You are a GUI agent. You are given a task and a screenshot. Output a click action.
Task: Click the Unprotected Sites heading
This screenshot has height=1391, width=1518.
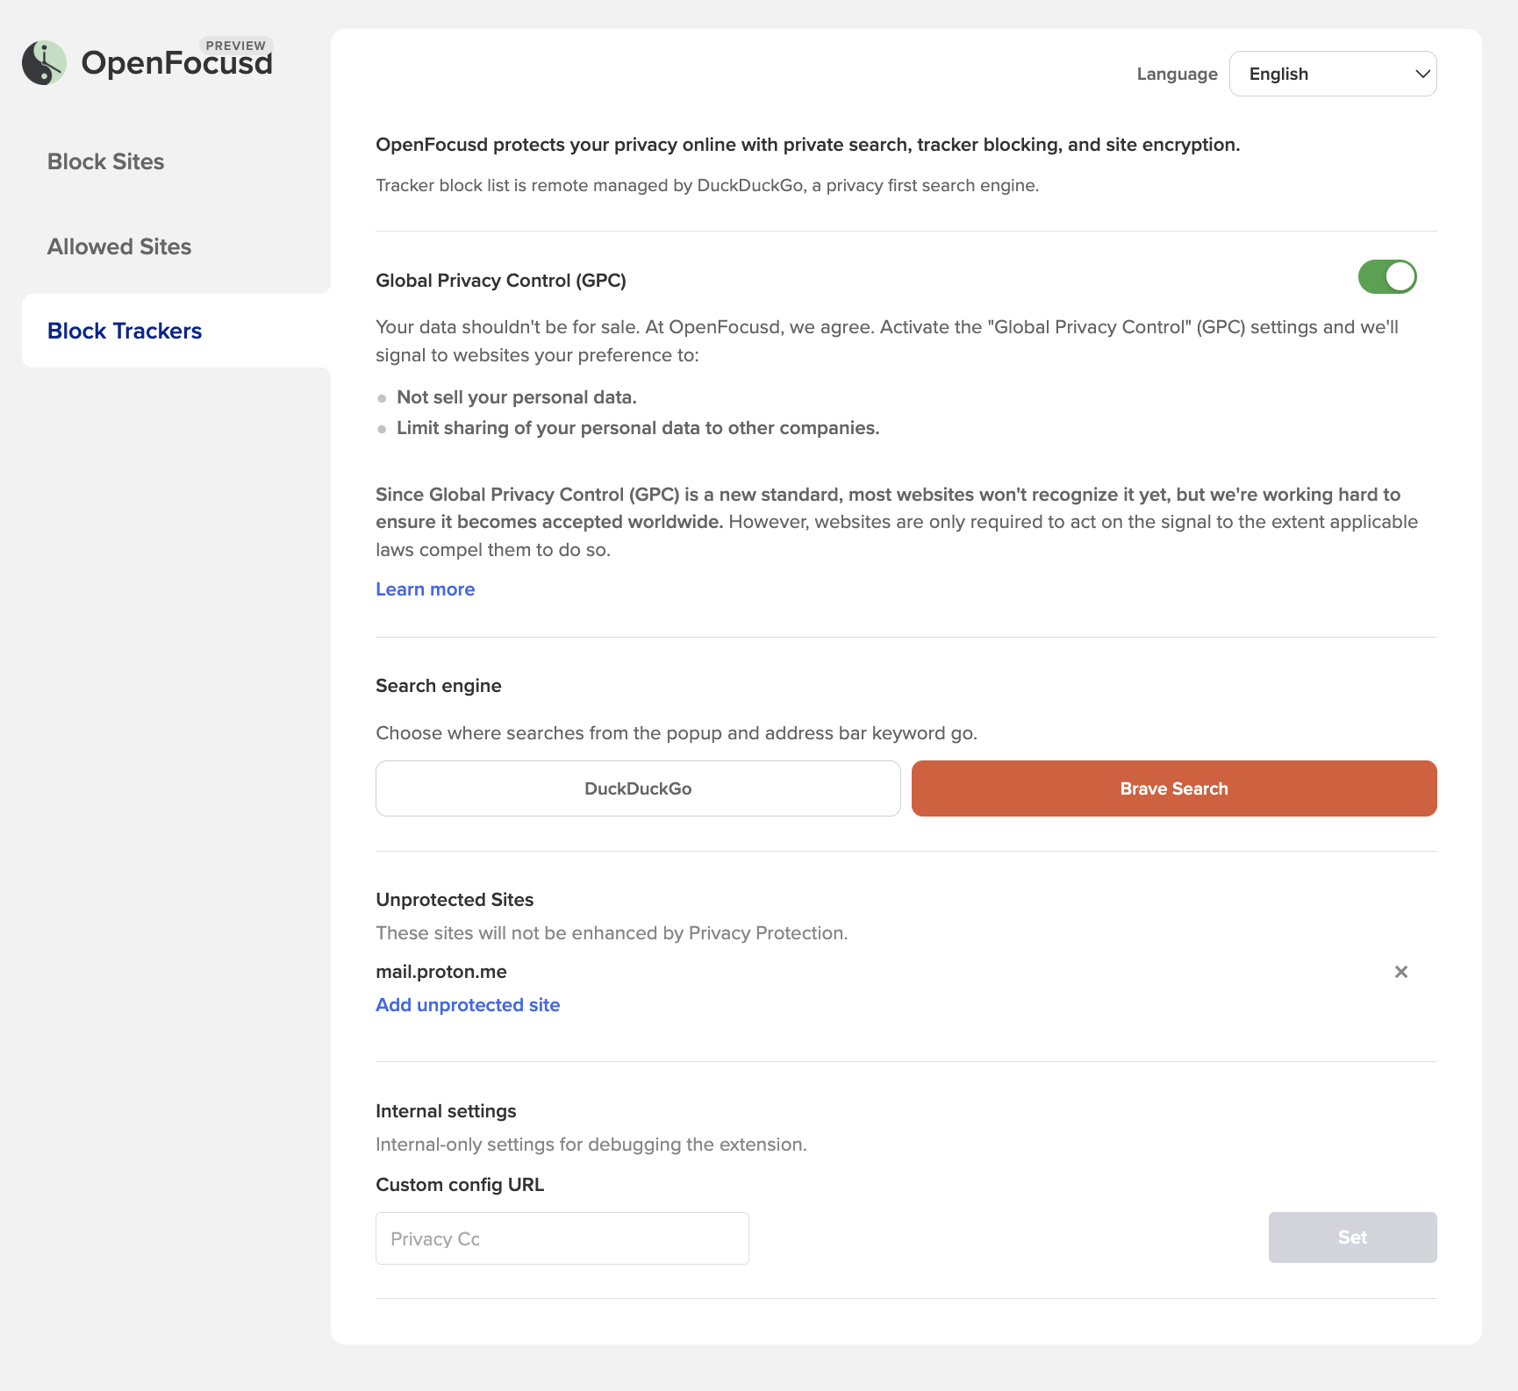455,900
